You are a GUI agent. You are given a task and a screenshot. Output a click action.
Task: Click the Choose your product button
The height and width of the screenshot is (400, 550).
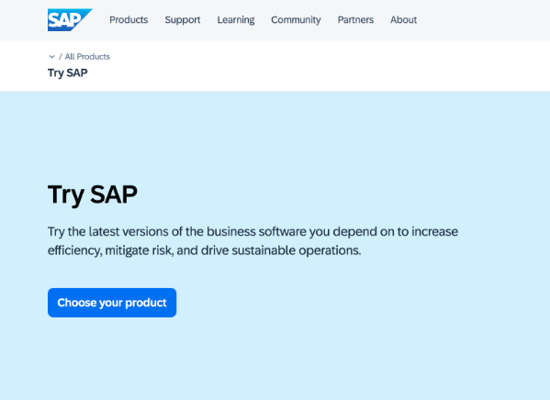pos(112,303)
